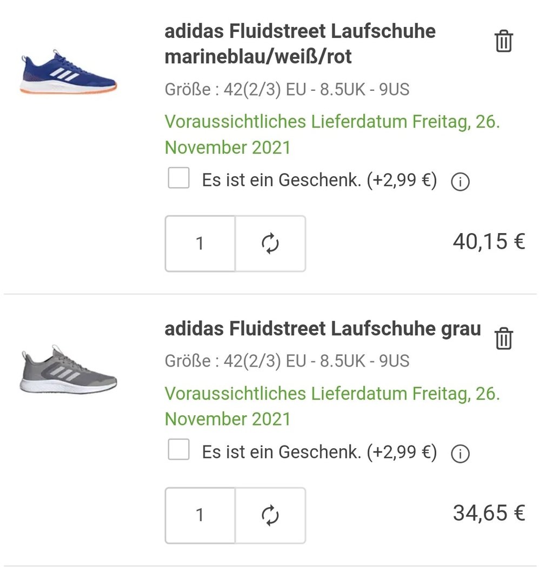The width and height of the screenshot is (539, 584).
Task: Mark marineblau shoes as a gift
Action: click(178, 178)
